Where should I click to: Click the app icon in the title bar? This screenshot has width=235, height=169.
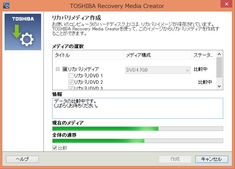click(x=6, y=6)
